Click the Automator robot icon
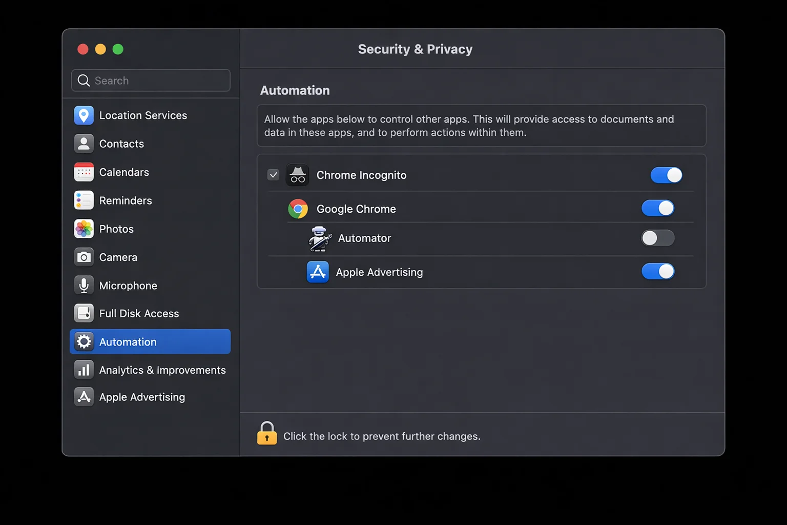Screen dimensions: 787x525 pyautogui.click(x=320, y=238)
